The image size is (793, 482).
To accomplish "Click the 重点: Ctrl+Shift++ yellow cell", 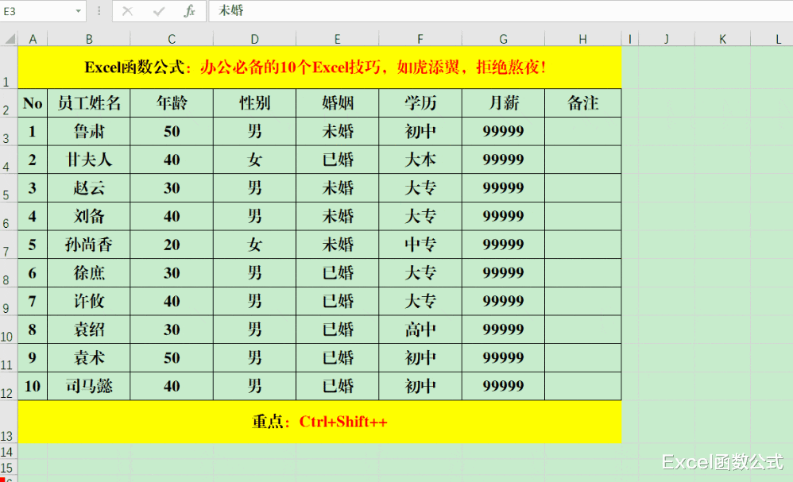I will pyautogui.click(x=318, y=423).
